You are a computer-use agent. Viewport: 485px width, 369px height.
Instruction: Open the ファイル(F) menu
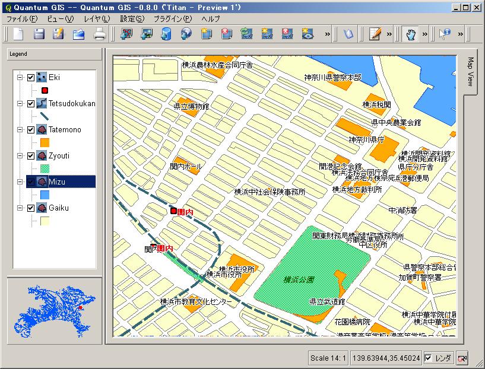(22, 19)
